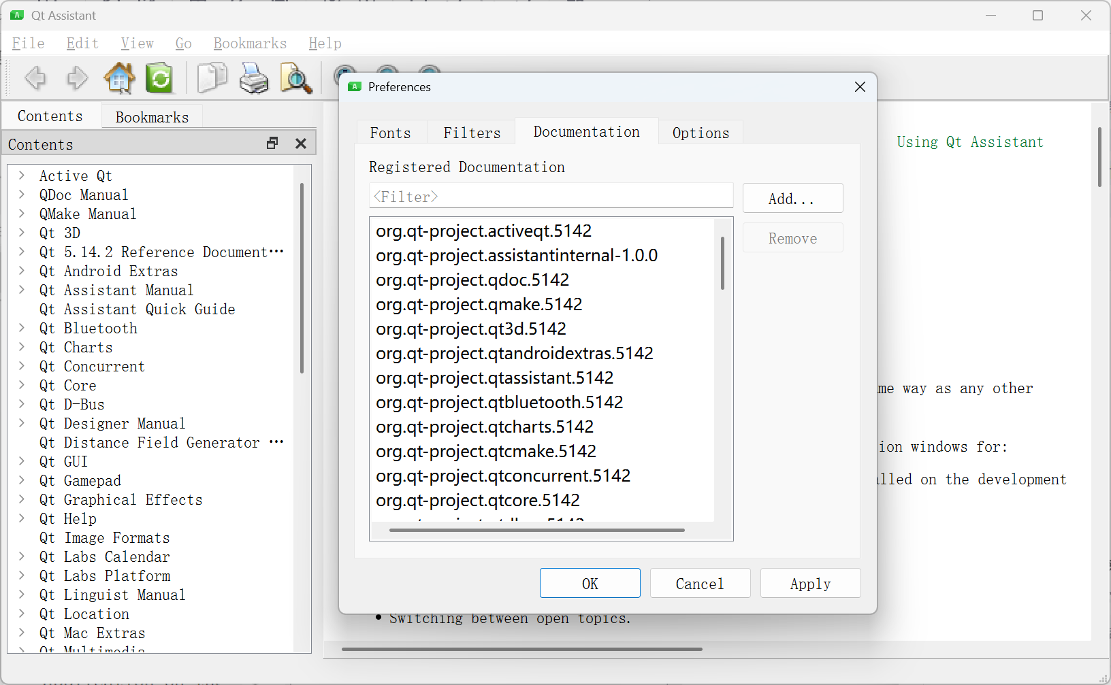Select the Contents side tab

click(50, 116)
